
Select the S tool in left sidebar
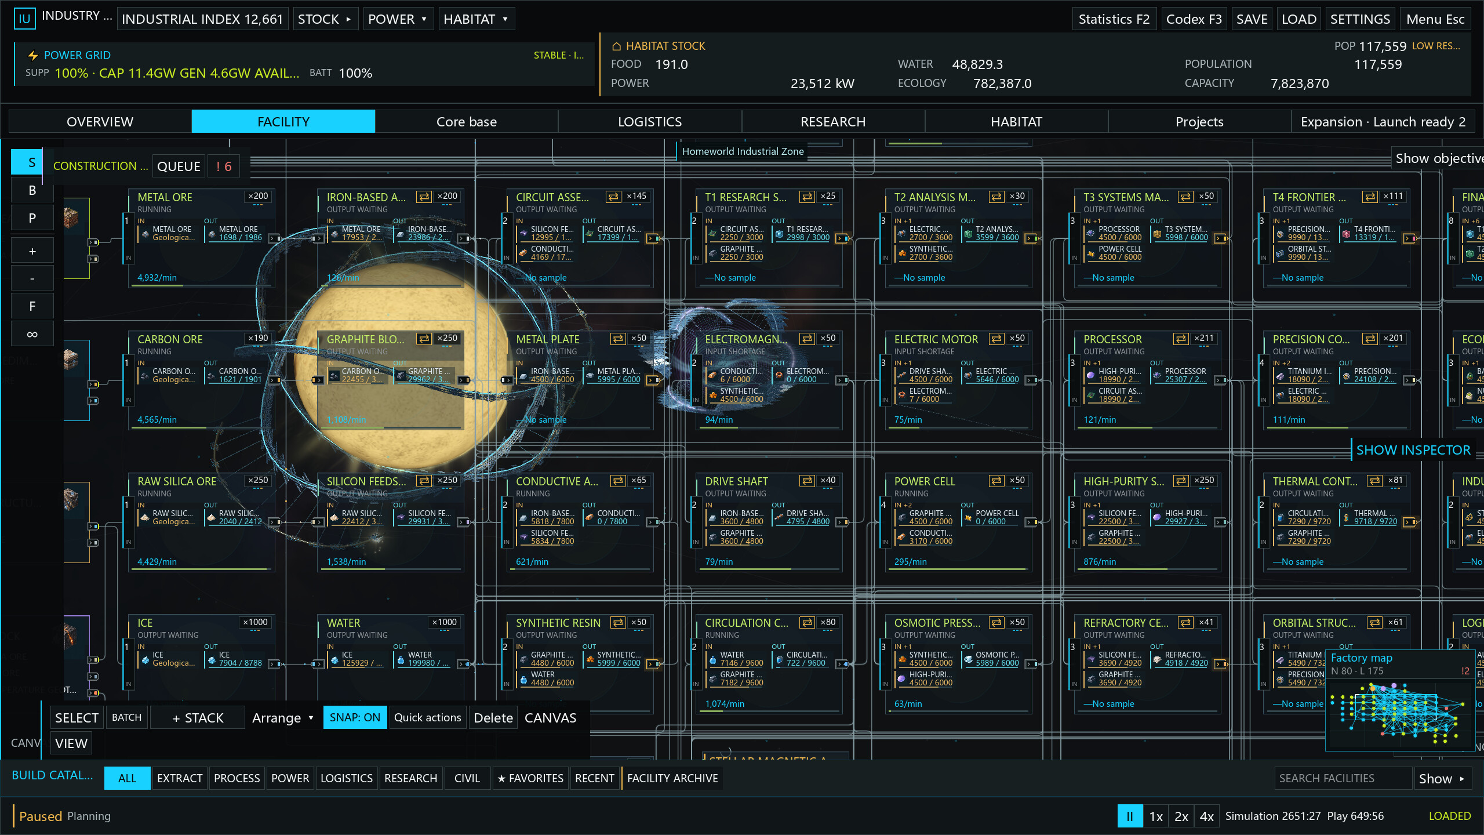click(32, 162)
